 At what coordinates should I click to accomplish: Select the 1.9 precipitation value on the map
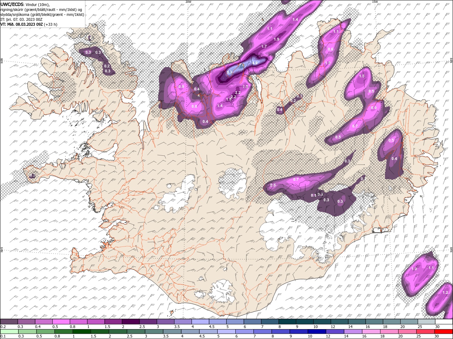[x=276, y=39]
